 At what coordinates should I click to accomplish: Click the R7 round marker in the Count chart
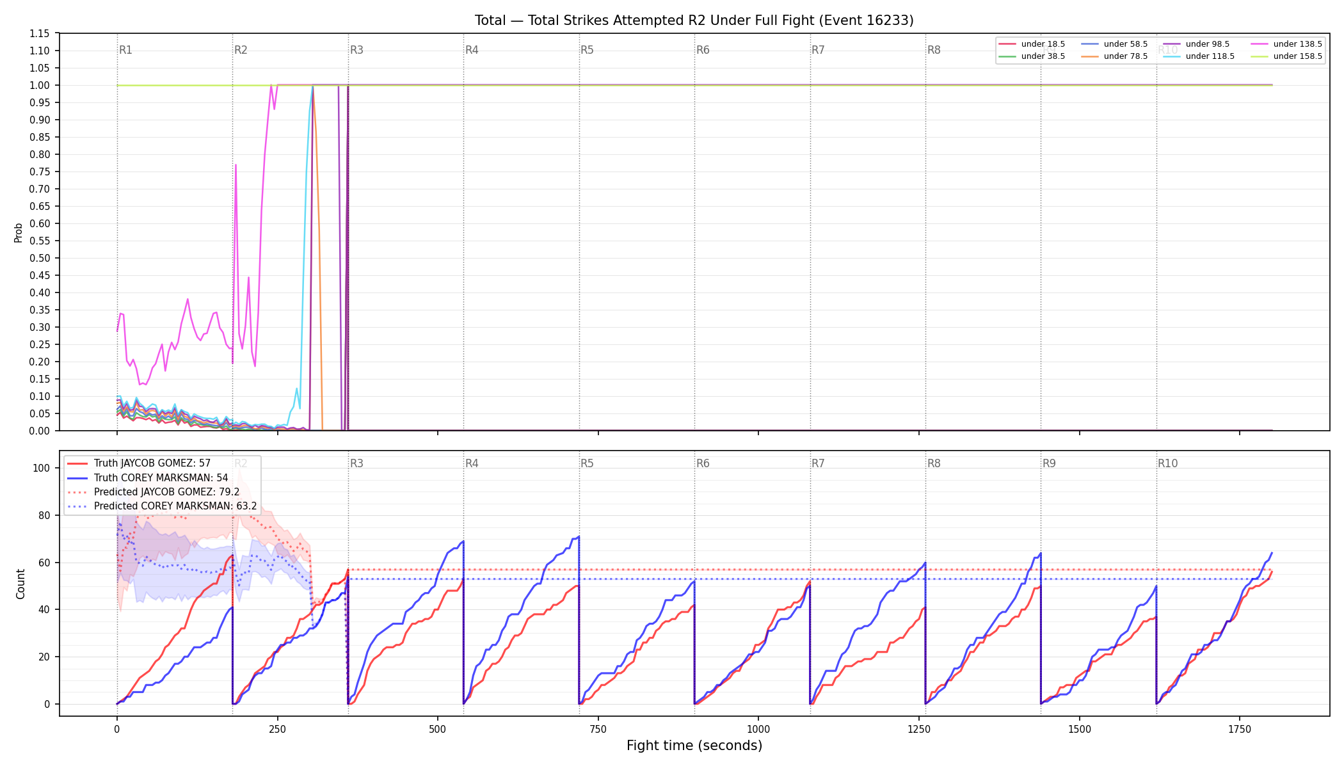coord(818,463)
